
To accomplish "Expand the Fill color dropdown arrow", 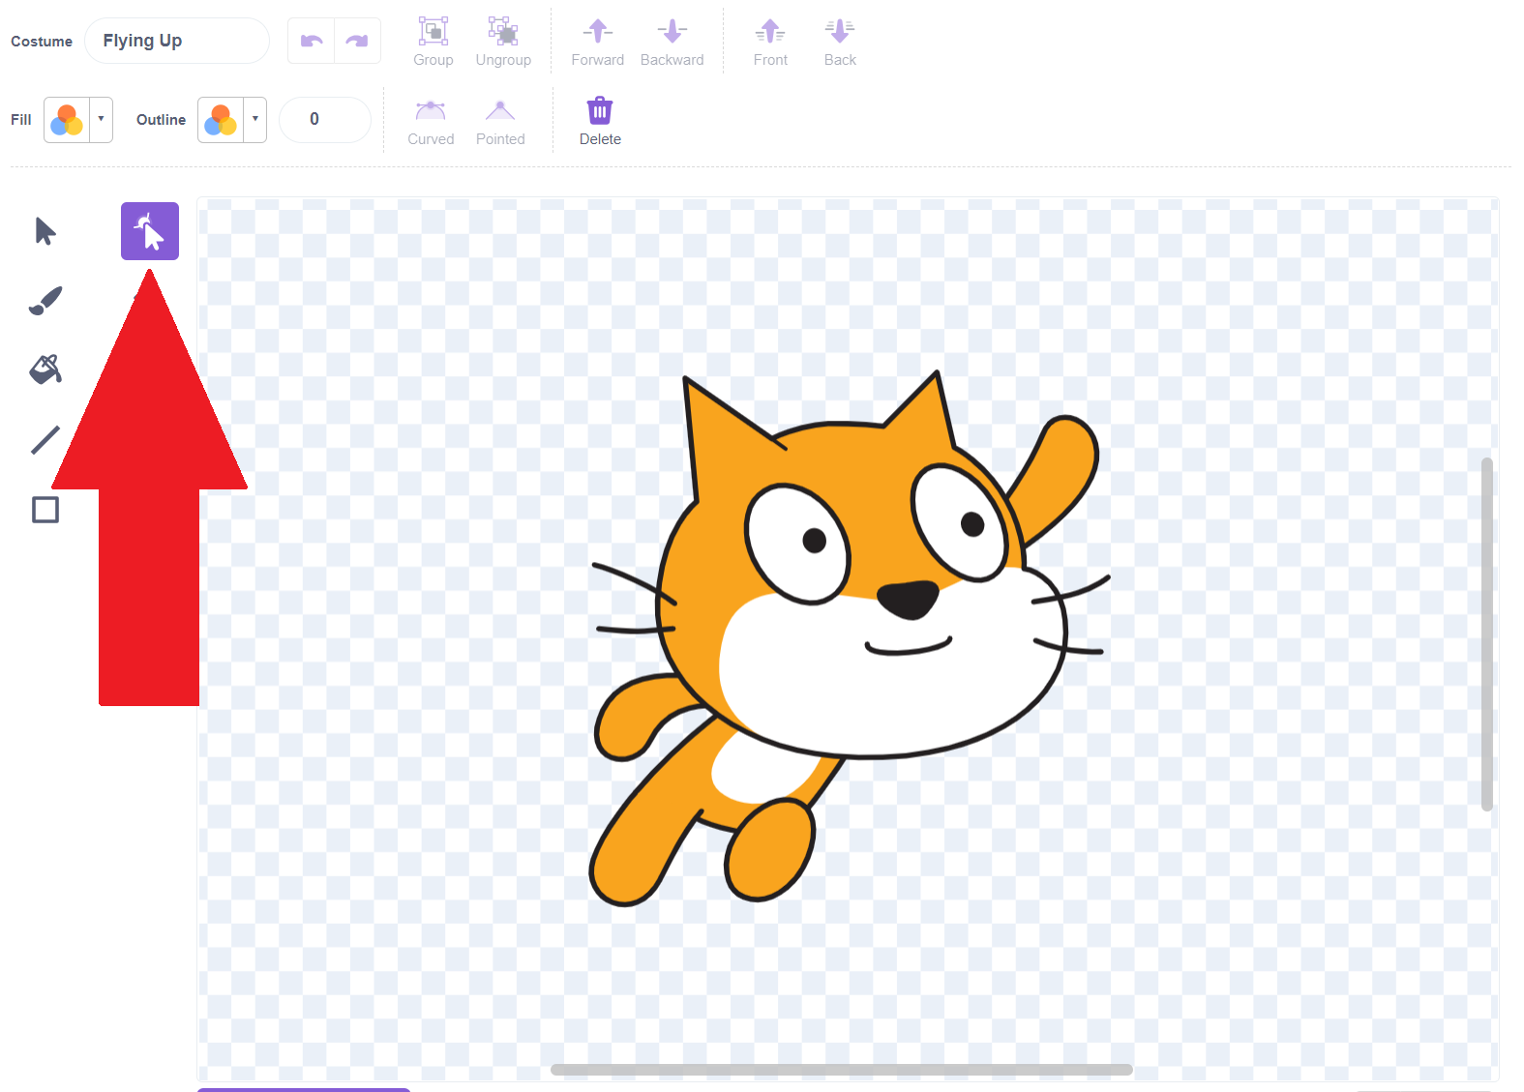I will (x=101, y=120).
